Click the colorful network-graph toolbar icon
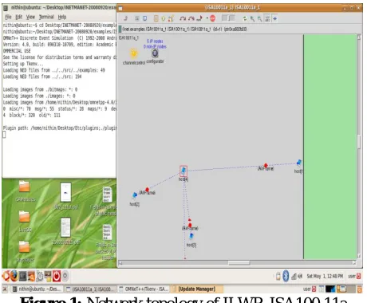The height and width of the screenshot is (303, 367). [171, 18]
